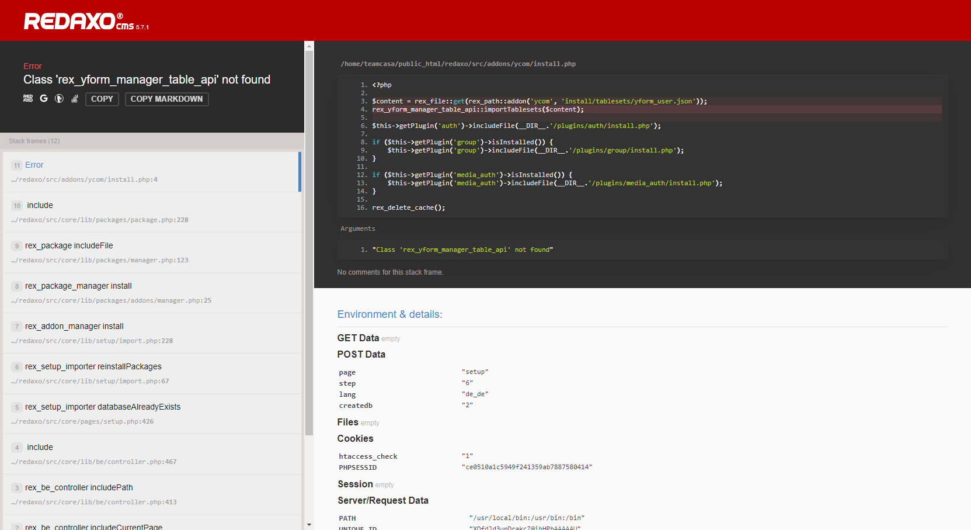Click the COPY MARKDOWN button
The image size is (971, 530).
click(167, 99)
